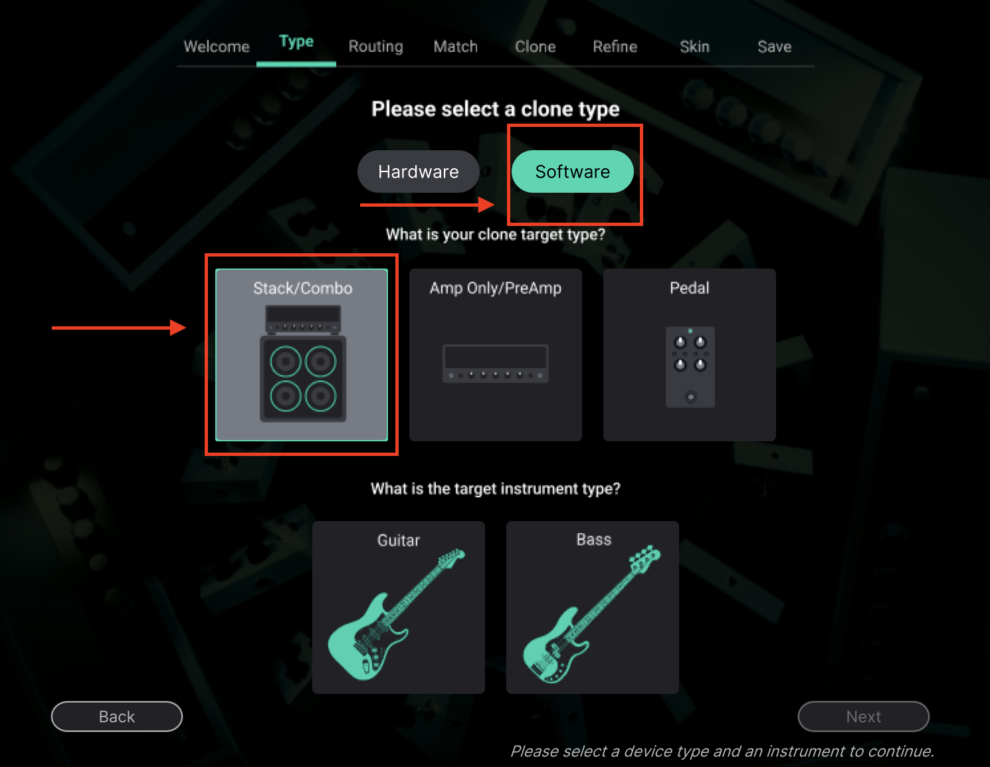The width and height of the screenshot is (990, 767).
Task: Click the Back button
Action: [x=117, y=716]
